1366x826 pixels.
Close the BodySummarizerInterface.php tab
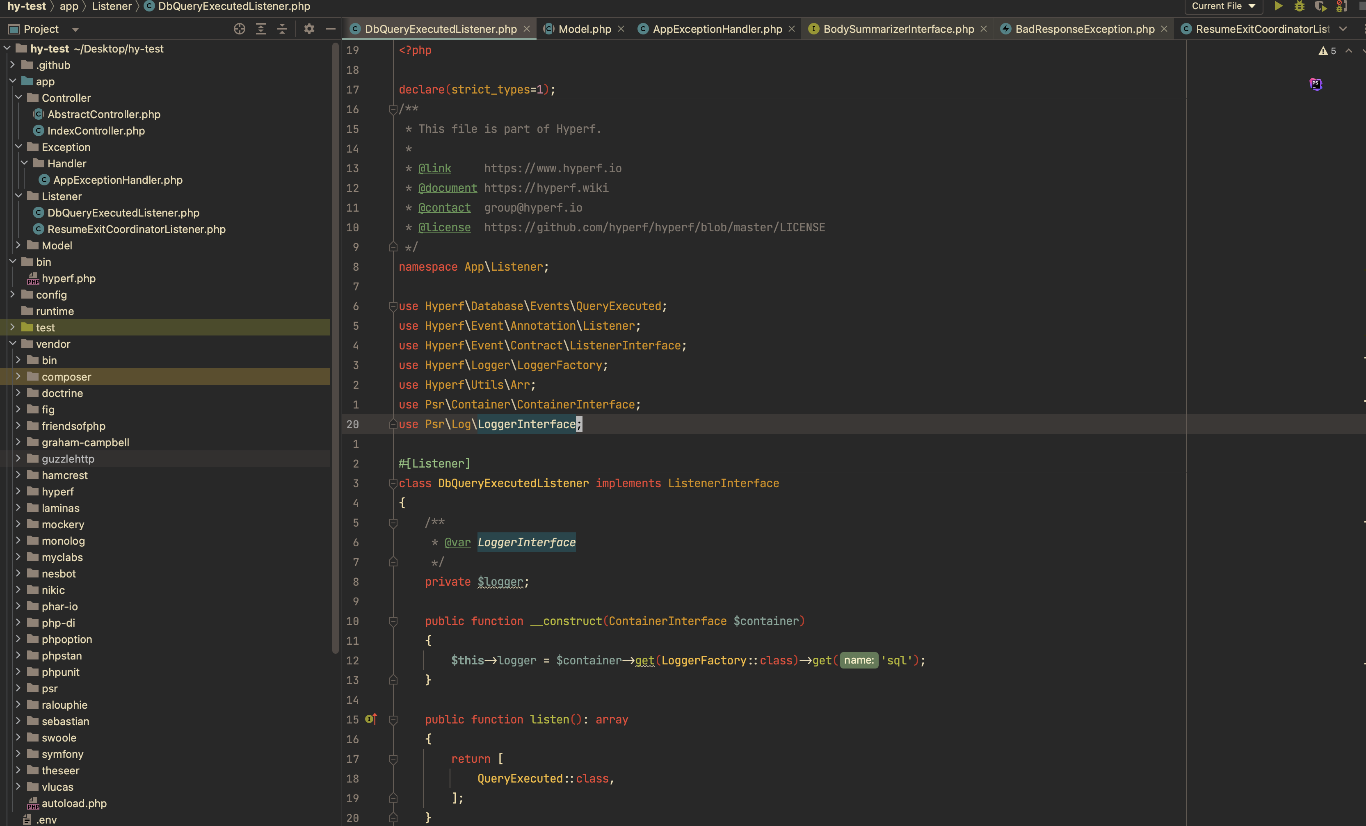[983, 29]
